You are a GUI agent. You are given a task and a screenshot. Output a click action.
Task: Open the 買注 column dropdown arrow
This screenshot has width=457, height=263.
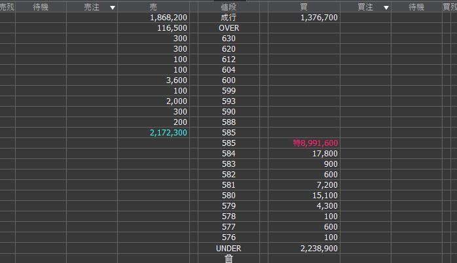coord(386,8)
